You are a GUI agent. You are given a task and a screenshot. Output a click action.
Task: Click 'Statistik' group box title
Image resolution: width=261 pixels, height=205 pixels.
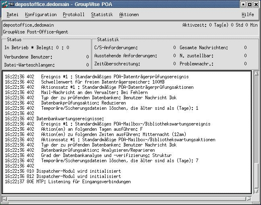[x=108, y=40]
